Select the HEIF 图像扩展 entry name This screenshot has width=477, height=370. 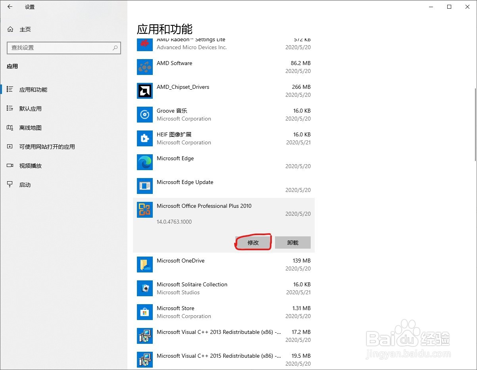(x=174, y=134)
